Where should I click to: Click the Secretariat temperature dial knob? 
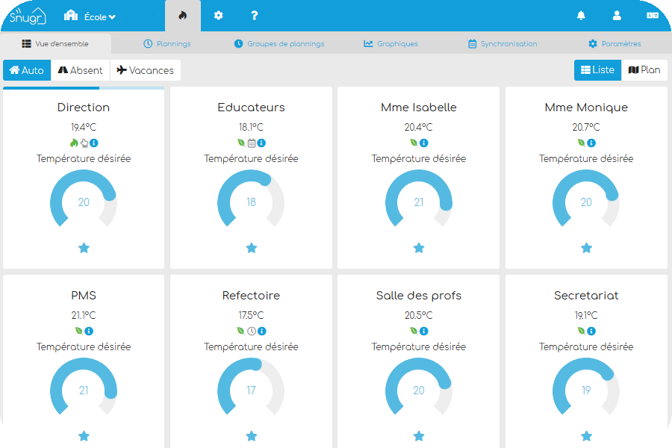point(608,373)
